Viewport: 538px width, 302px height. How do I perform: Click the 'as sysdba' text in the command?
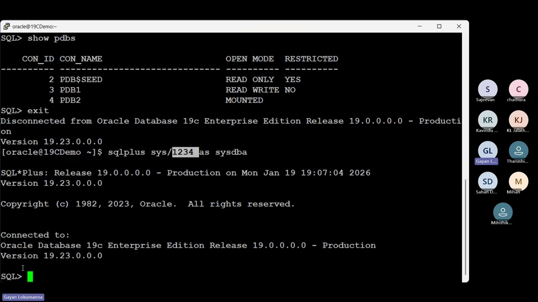click(x=223, y=152)
